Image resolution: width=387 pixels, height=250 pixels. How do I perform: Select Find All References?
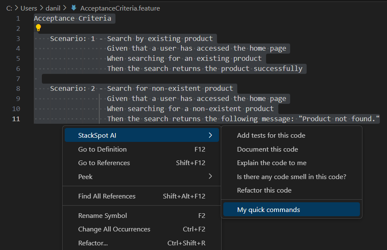point(142,196)
